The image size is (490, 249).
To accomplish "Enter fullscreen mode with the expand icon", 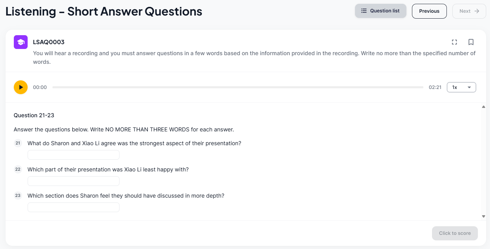I will click(x=454, y=42).
